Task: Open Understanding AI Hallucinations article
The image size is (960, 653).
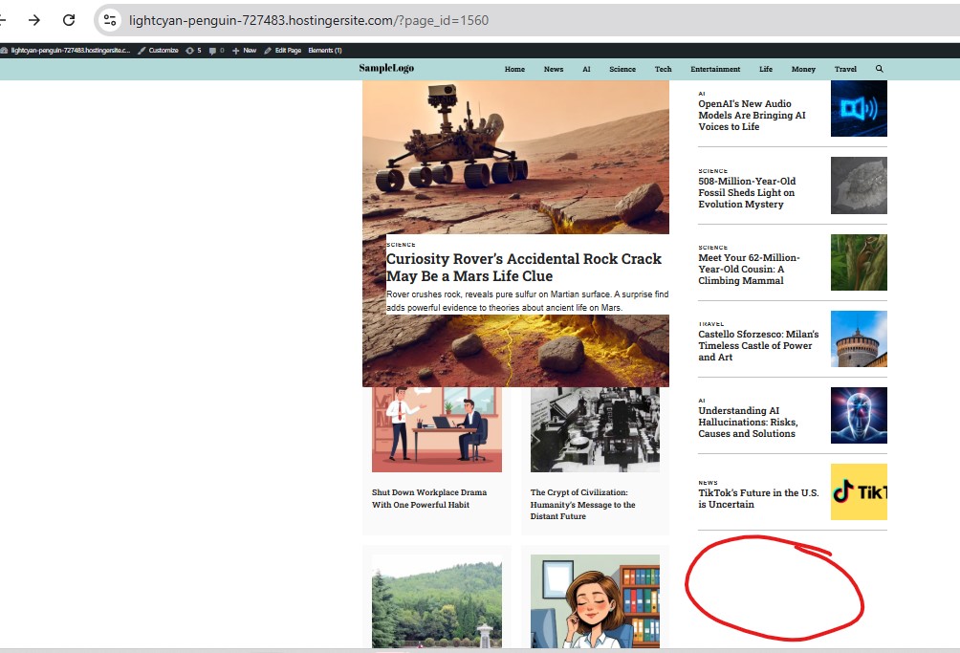Action: point(748,423)
